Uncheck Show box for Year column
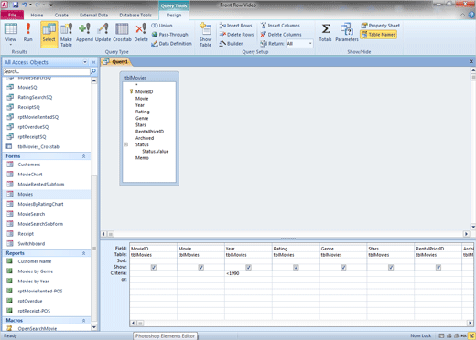476x340 pixels. click(x=248, y=267)
